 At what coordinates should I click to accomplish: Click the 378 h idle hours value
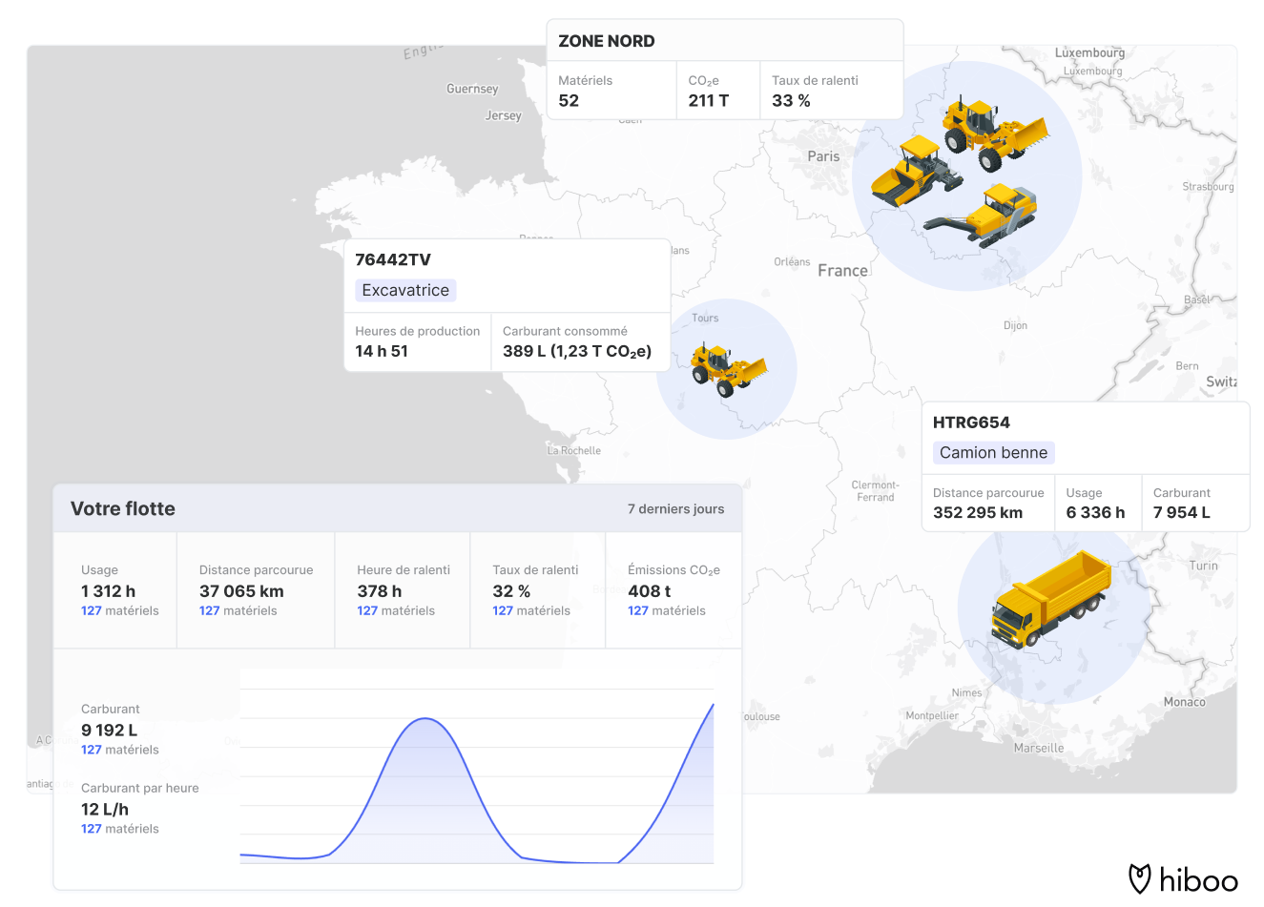[379, 591]
